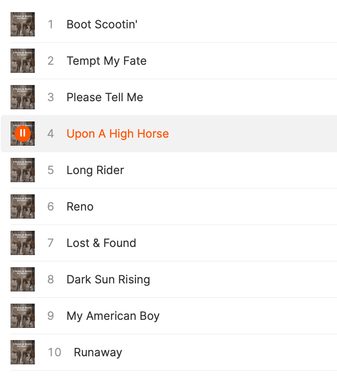Pause the track Upon A High Horse
The height and width of the screenshot is (383, 337).
point(23,133)
